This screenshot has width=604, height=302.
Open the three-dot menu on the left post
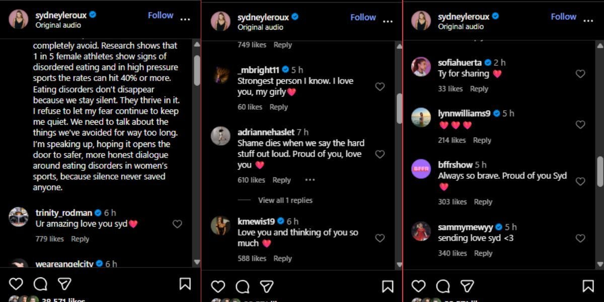185,18
